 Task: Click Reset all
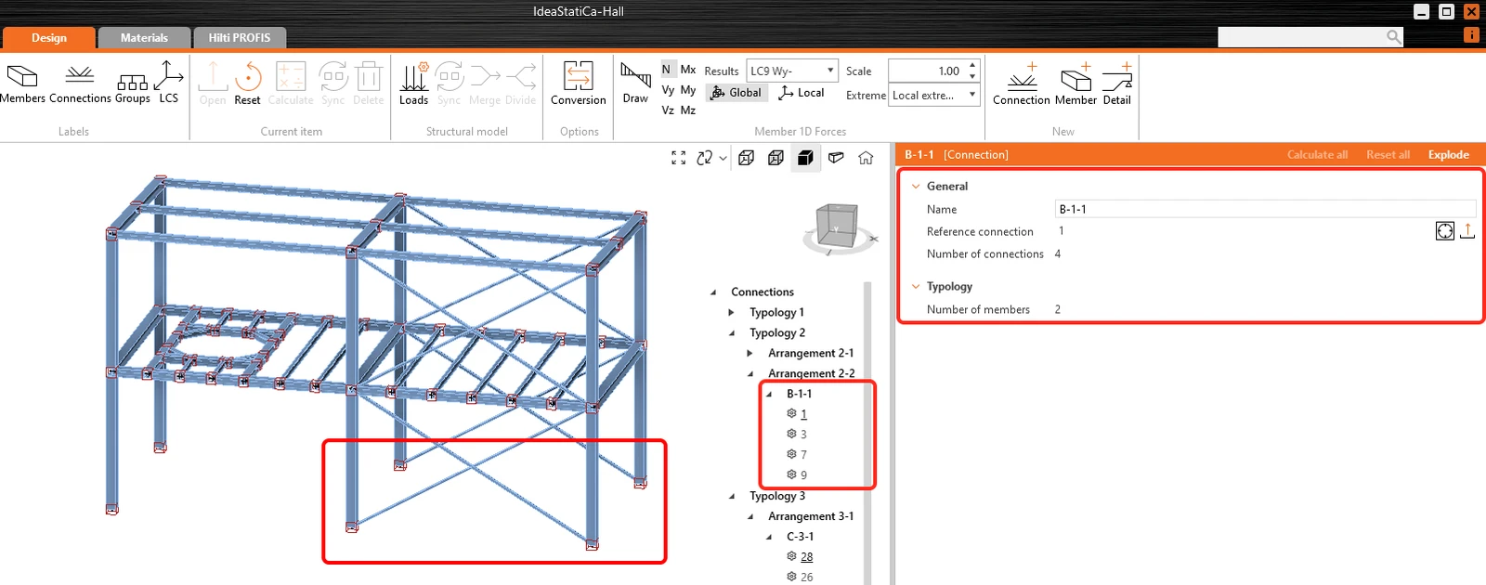(x=1388, y=155)
